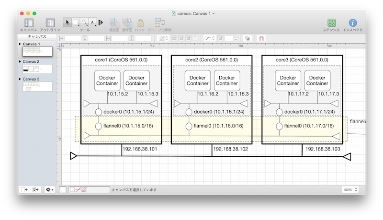Click the Ungroup (グループ化解除) icon

point(159,22)
